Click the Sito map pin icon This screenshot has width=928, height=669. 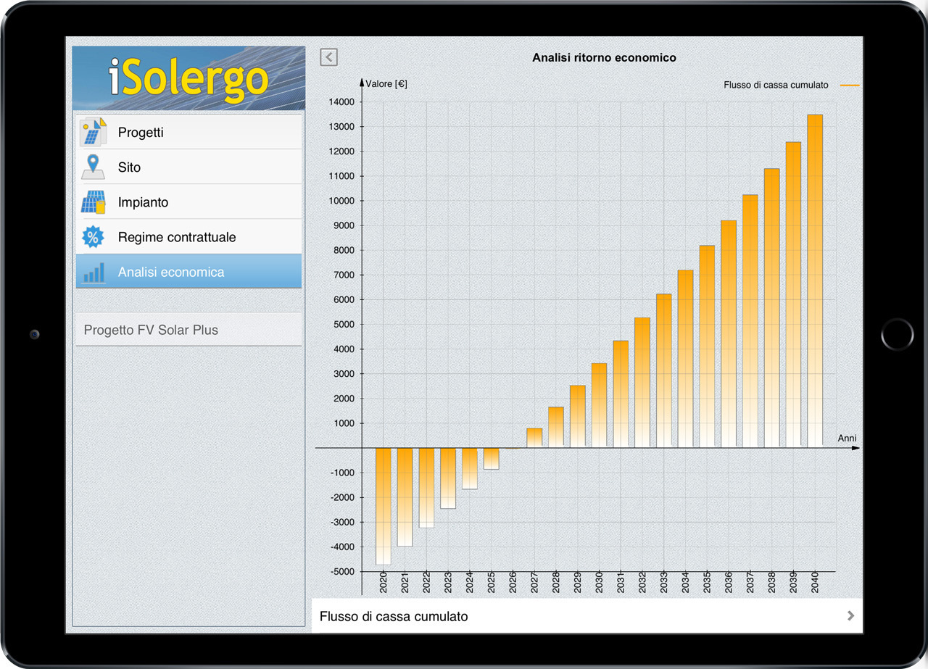(93, 167)
